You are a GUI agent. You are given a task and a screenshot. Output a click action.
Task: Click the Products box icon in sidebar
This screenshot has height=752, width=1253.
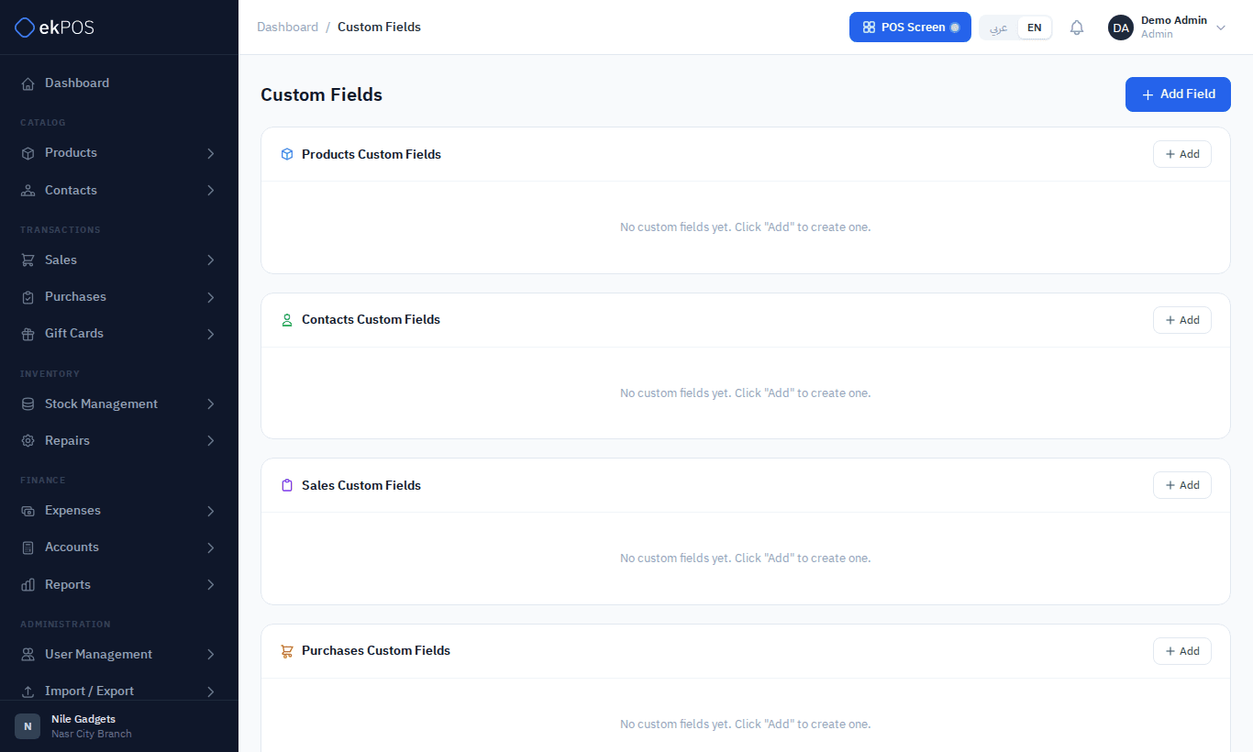pyautogui.click(x=28, y=153)
